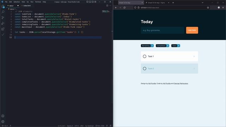
Task: Click the Completed tasks badge
Action: [x=162, y=46]
